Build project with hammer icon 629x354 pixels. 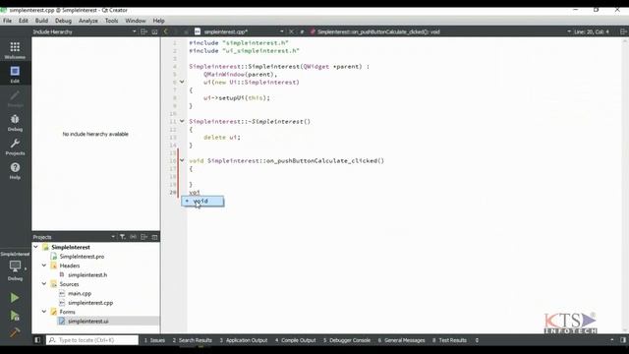pos(15,332)
